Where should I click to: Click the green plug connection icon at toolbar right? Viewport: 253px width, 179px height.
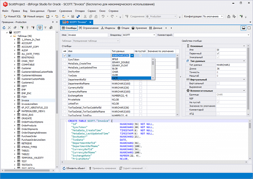241,17
